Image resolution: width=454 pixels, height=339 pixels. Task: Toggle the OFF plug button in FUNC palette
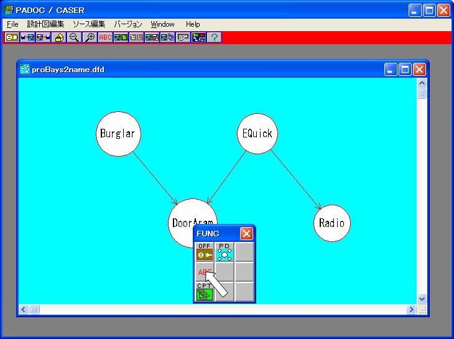pyautogui.click(x=205, y=252)
